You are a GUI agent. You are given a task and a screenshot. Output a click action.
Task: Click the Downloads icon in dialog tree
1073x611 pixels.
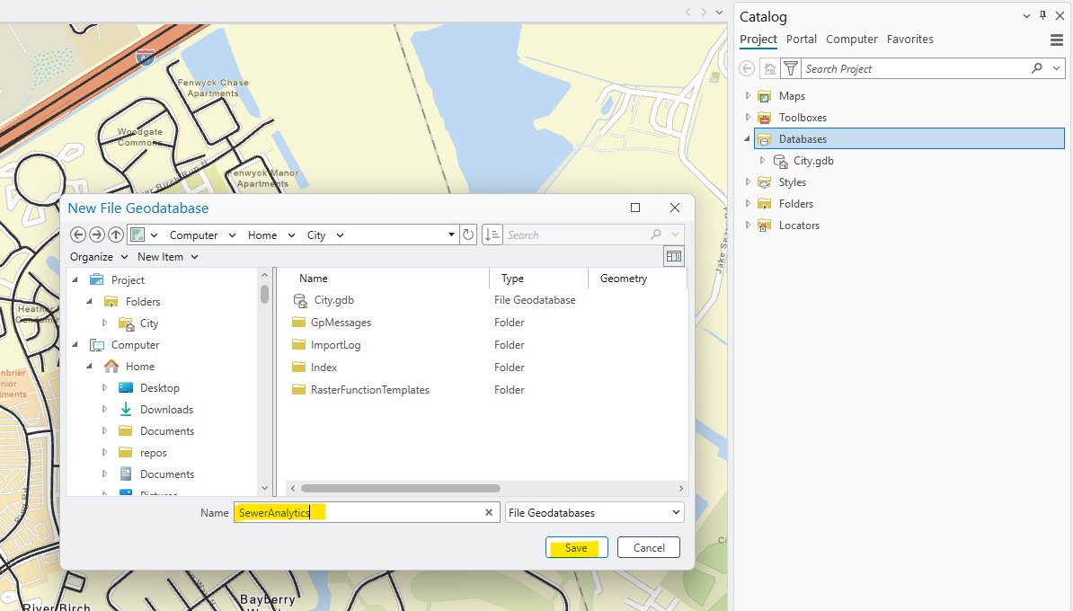pos(125,409)
